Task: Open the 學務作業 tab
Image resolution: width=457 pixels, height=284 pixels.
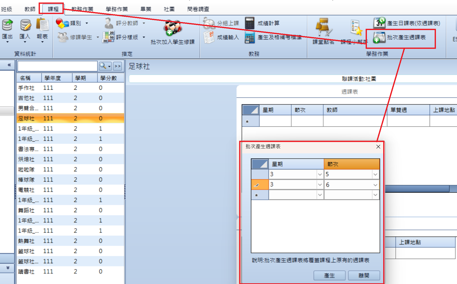Action: click(x=117, y=9)
